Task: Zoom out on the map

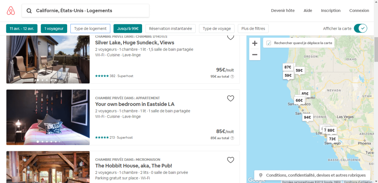Action: 255,55
